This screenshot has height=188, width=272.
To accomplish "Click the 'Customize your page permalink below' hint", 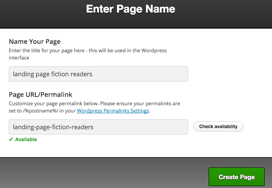I will 94,107.
